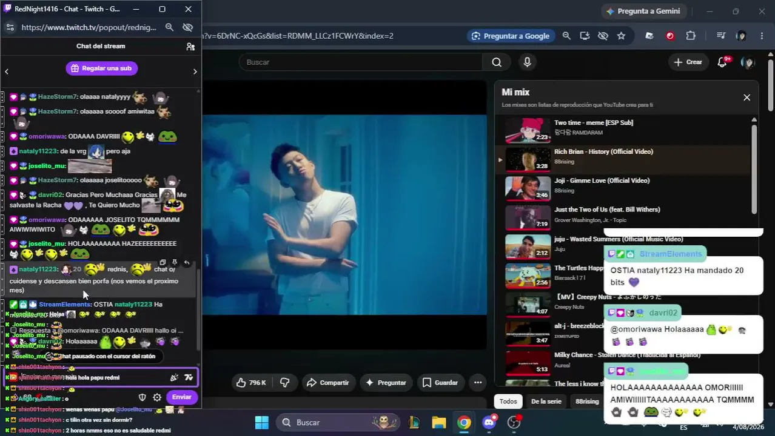Open Discord from the taskbar
The height and width of the screenshot is (436, 775).
click(x=489, y=422)
